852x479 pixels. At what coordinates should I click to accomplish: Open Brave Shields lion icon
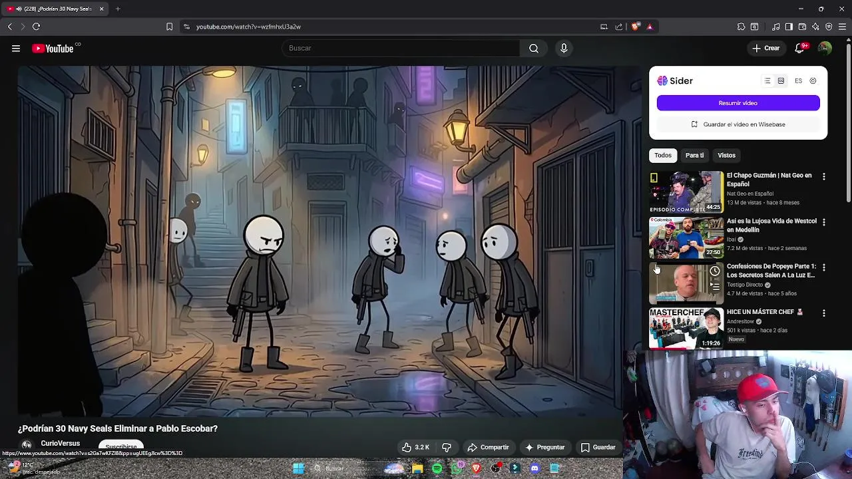click(636, 27)
